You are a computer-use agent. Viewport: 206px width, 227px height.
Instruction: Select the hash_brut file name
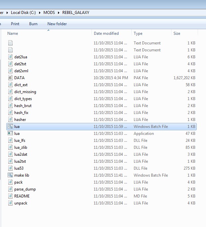[23, 106]
